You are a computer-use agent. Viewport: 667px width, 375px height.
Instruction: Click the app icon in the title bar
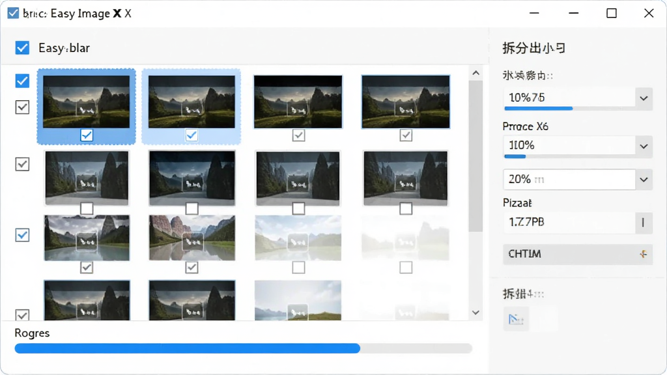[13, 13]
